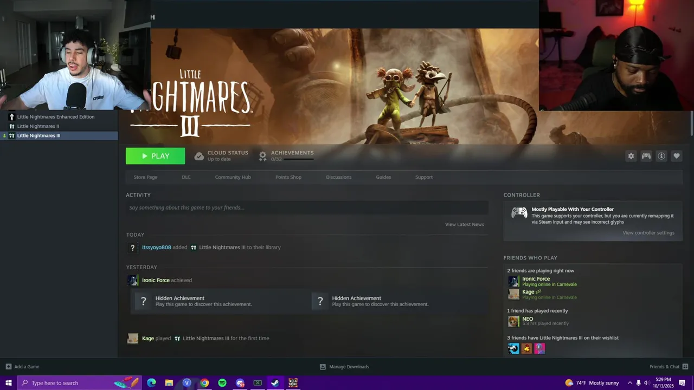The image size is (694, 390).
Task: Click the Windows taskbar search box
Action: click(x=80, y=383)
